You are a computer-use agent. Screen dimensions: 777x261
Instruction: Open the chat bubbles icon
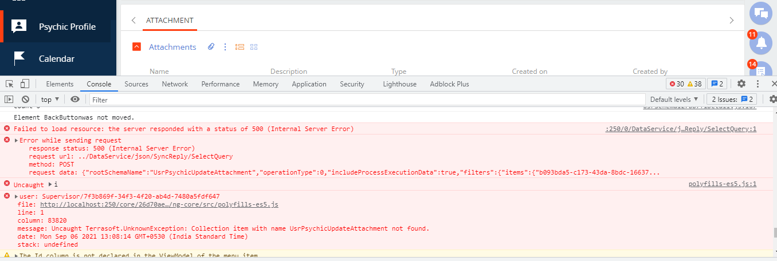(x=761, y=13)
